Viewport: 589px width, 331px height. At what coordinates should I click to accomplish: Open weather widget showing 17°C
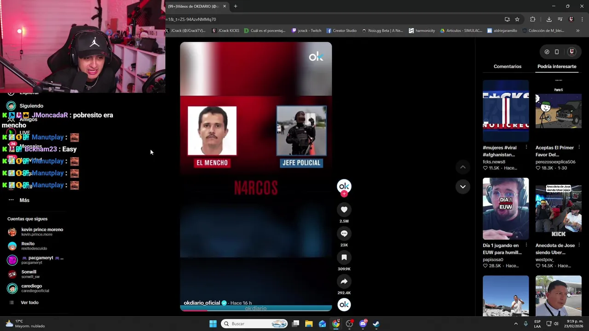click(26, 324)
